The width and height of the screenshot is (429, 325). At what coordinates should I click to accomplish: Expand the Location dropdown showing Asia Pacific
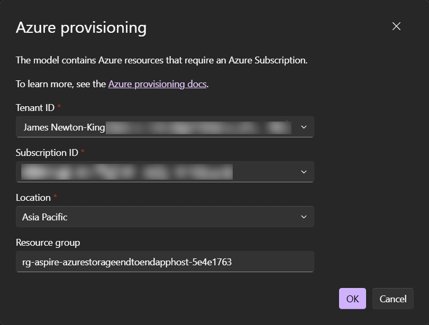165,217
